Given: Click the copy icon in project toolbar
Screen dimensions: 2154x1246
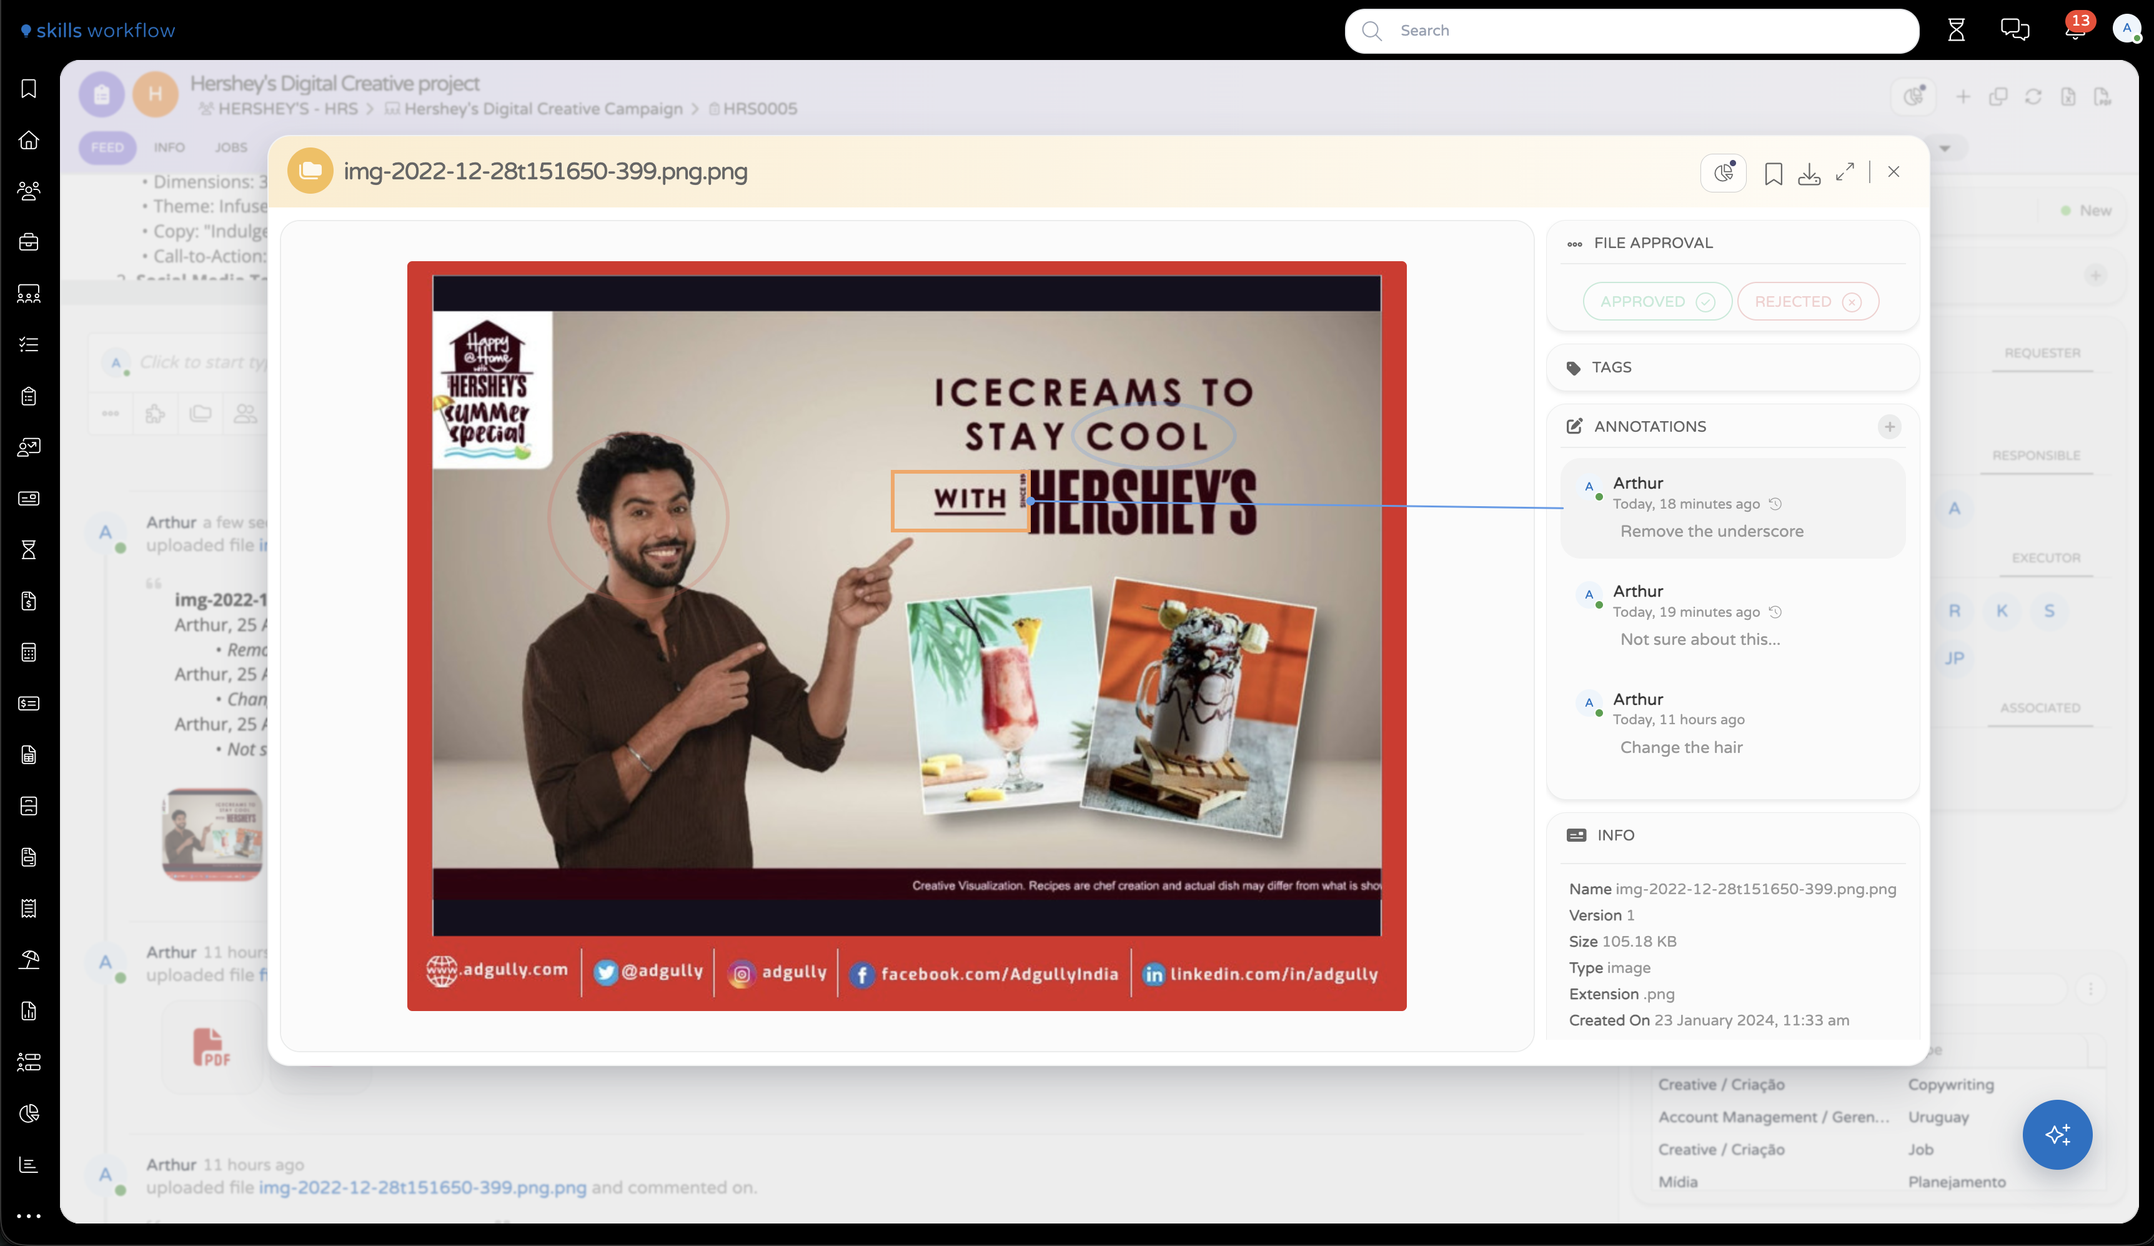Looking at the screenshot, I should point(1998,97).
